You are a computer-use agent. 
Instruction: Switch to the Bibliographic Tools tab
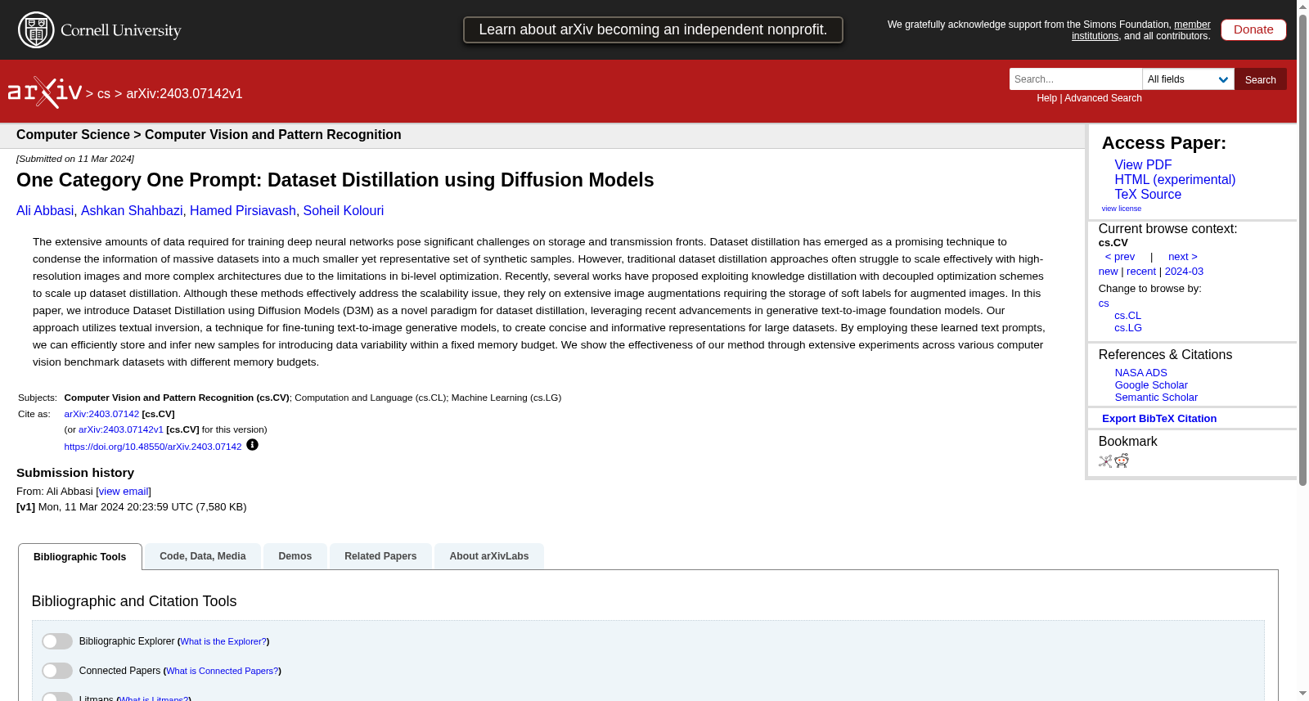[x=80, y=557]
